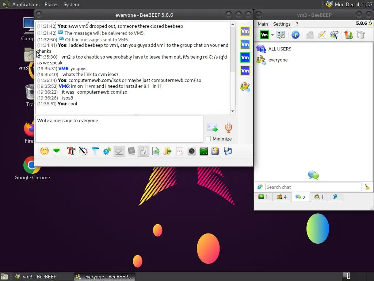Screen dimensions: 374x281
Task: Click the BeeBEEP bee tray icon
Action: [329, 4]
